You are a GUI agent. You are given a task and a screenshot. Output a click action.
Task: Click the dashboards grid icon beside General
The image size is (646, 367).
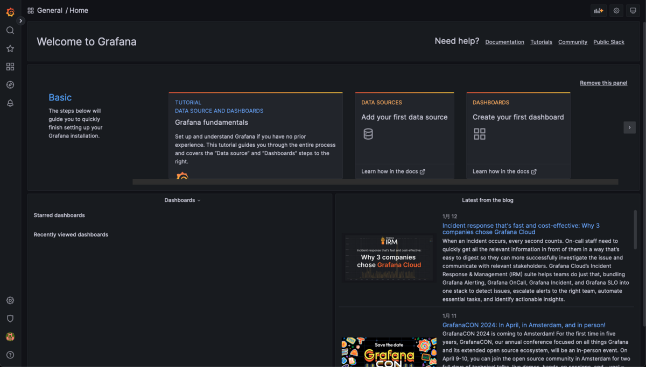(31, 10)
